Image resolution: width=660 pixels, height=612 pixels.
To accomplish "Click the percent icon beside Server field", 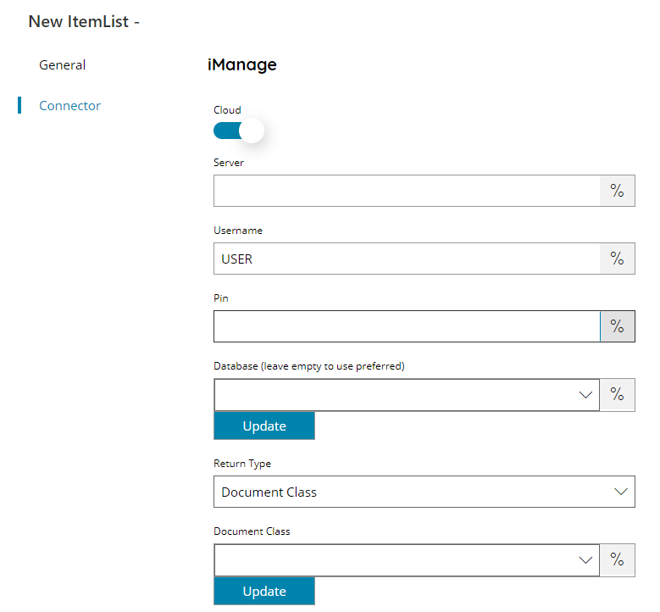I will point(617,191).
